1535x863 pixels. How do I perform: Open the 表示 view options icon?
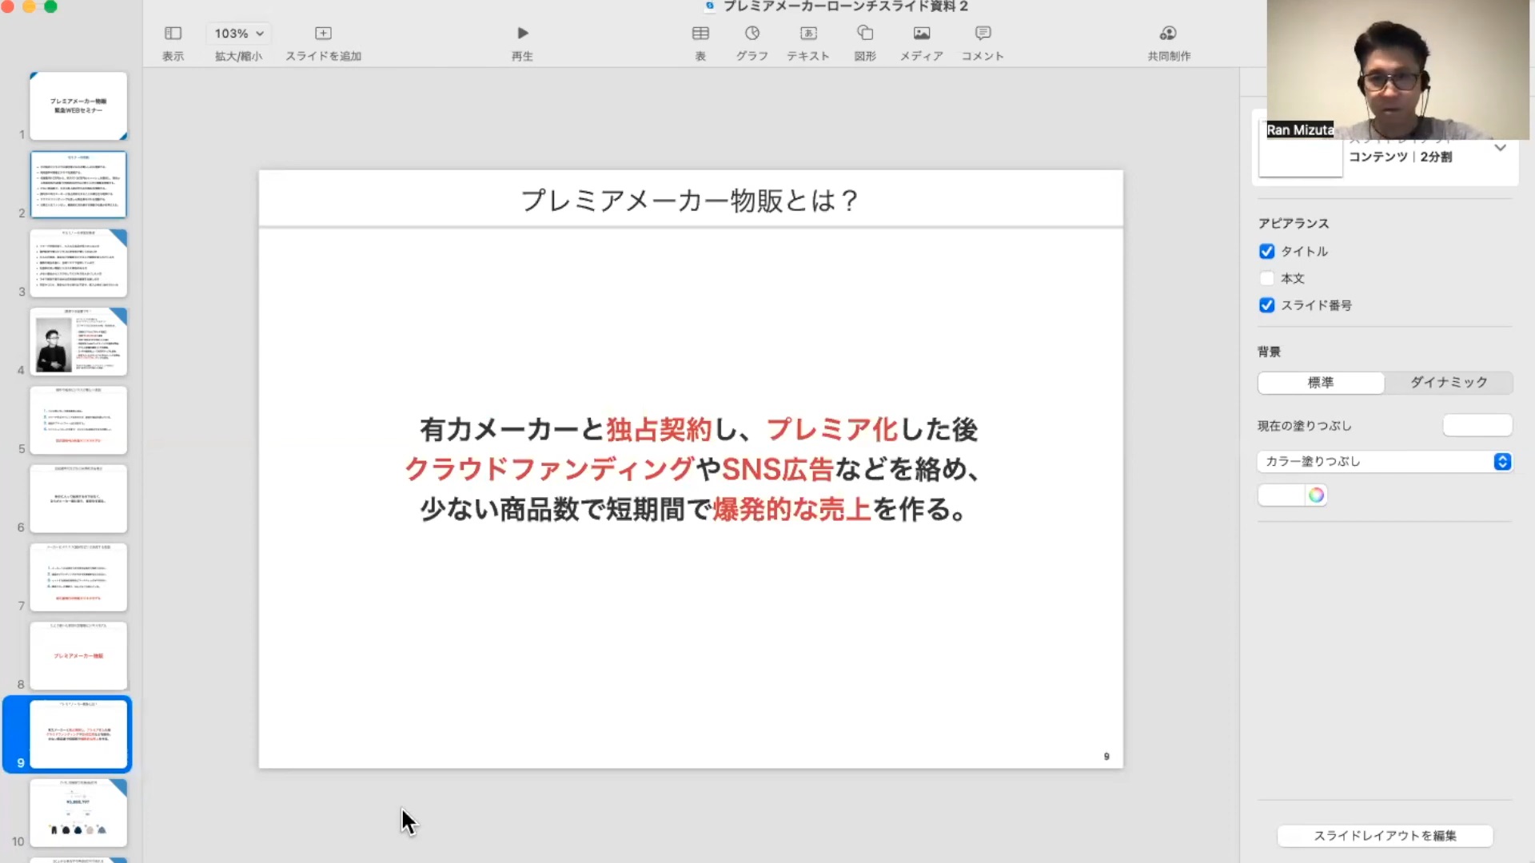point(173,33)
